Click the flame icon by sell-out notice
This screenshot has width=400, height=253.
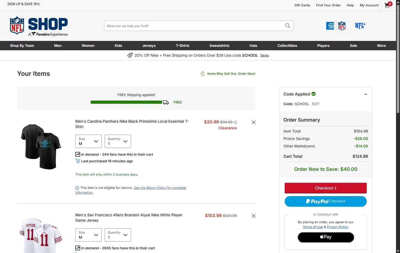tap(203, 74)
